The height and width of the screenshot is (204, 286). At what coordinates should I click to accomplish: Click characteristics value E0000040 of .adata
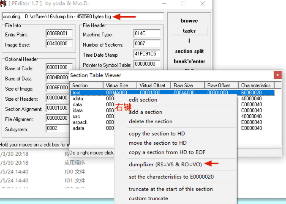click(x=251, y=128)
